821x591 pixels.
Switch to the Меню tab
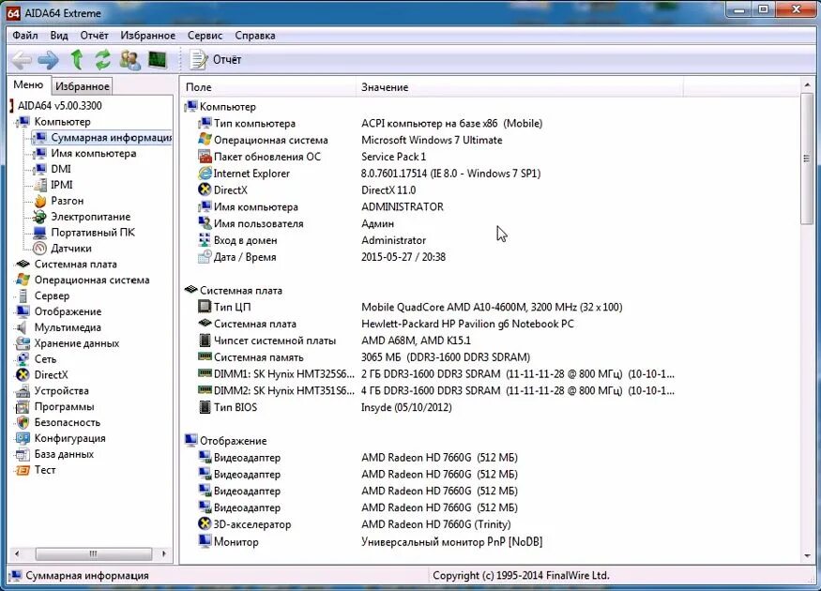click(x=28, y=84)
